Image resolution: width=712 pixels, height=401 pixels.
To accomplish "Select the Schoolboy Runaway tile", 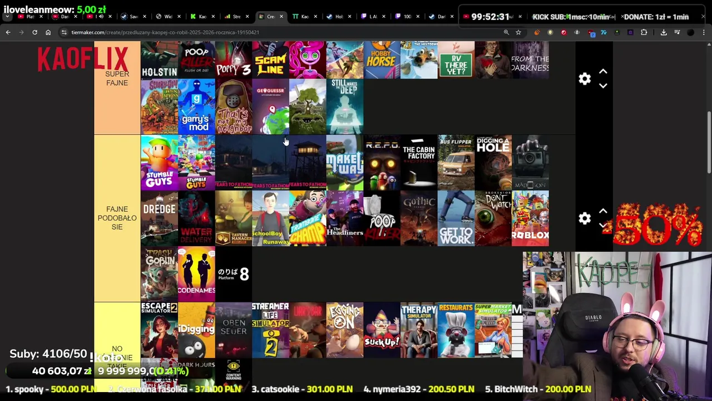I will pos(270,218).
